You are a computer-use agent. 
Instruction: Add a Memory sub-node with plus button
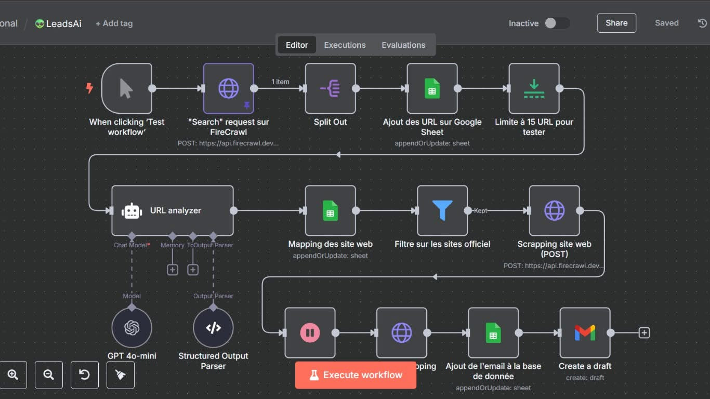coord(173,270)
